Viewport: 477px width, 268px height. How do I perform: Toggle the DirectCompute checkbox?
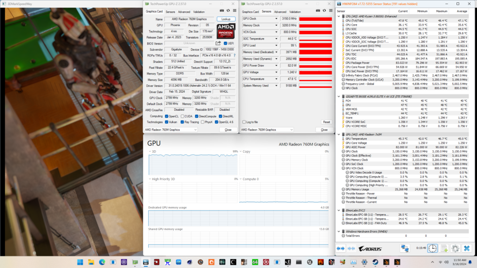(x=197, y=116)
